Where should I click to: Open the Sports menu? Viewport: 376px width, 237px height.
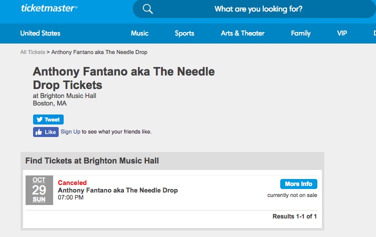(x=184, y=33)
